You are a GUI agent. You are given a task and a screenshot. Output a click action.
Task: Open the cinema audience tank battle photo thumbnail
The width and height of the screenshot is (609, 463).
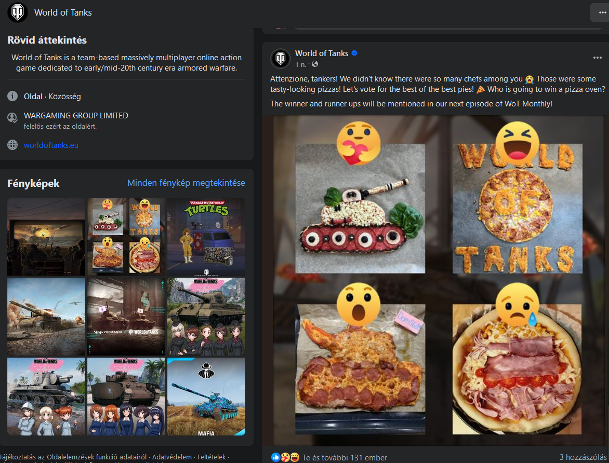tap(46, 237)
